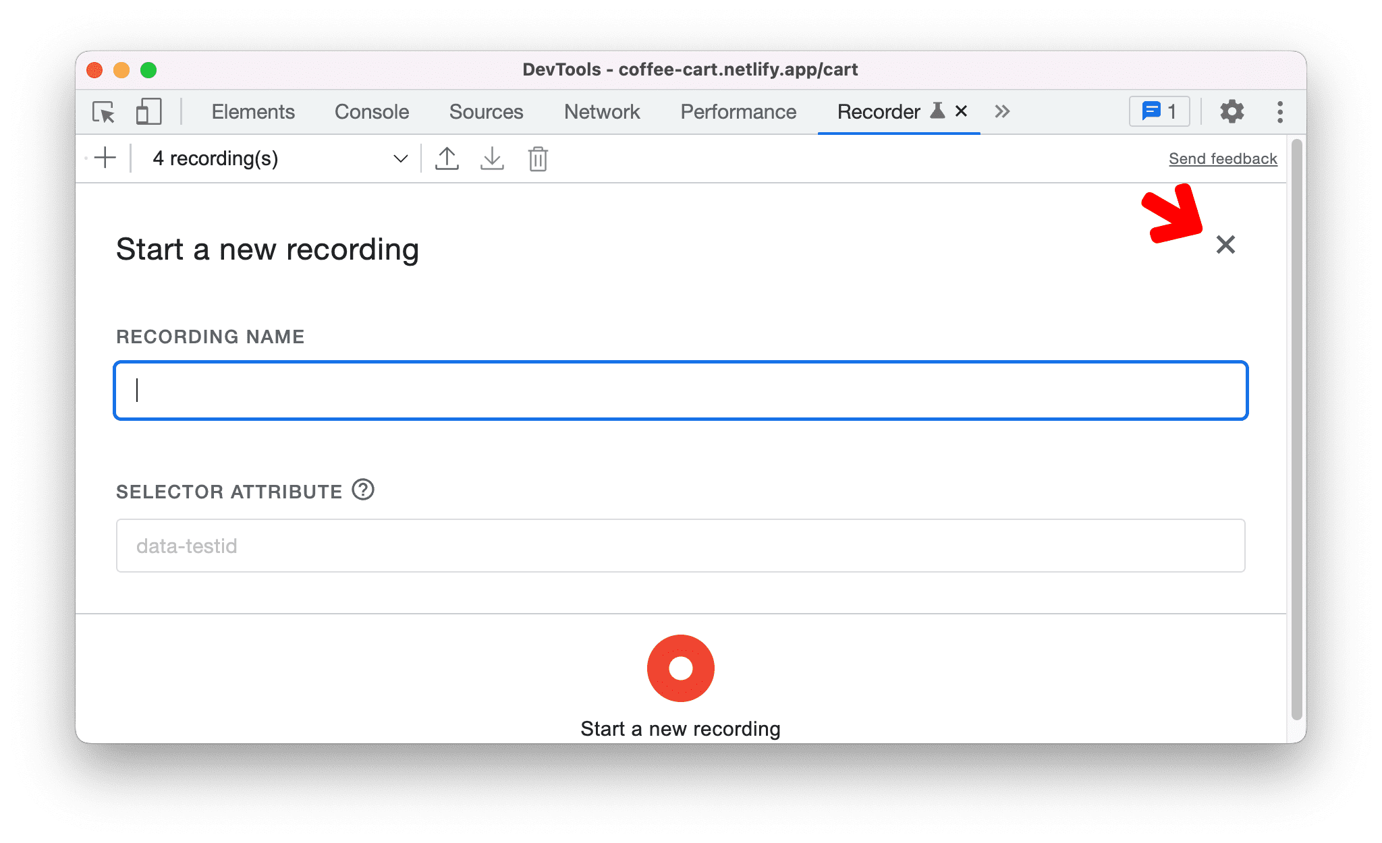Click the selector attribute help question mark
1382x843 pixels.
364,488
